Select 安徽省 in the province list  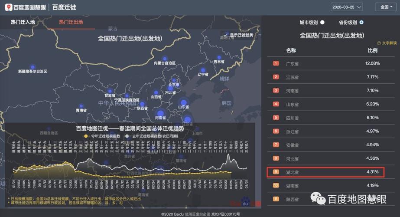click(293, 145)
